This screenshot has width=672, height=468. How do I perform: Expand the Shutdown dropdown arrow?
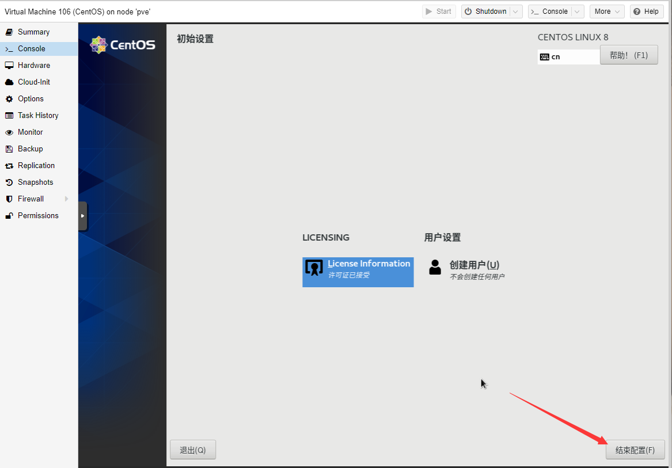coord(516,12)
